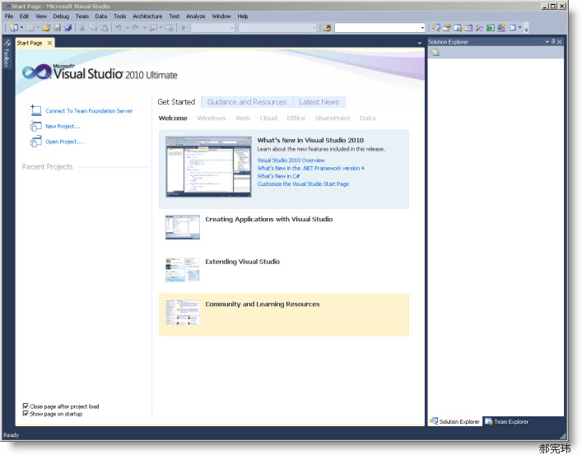The height and width of the screenshot is (455, 582).
Task: Click Connect To Team Foundation Server link
Action: 89,111
